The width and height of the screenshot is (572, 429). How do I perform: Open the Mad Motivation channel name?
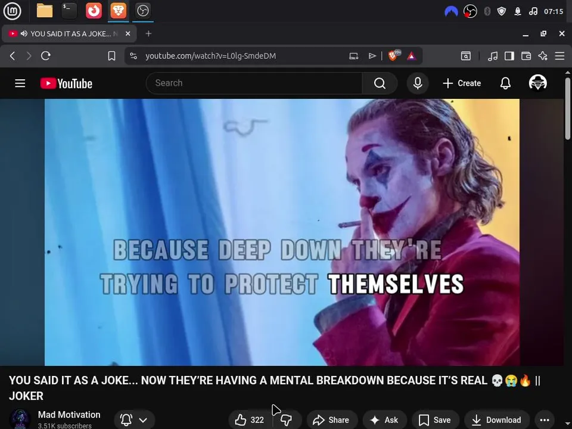69,415
